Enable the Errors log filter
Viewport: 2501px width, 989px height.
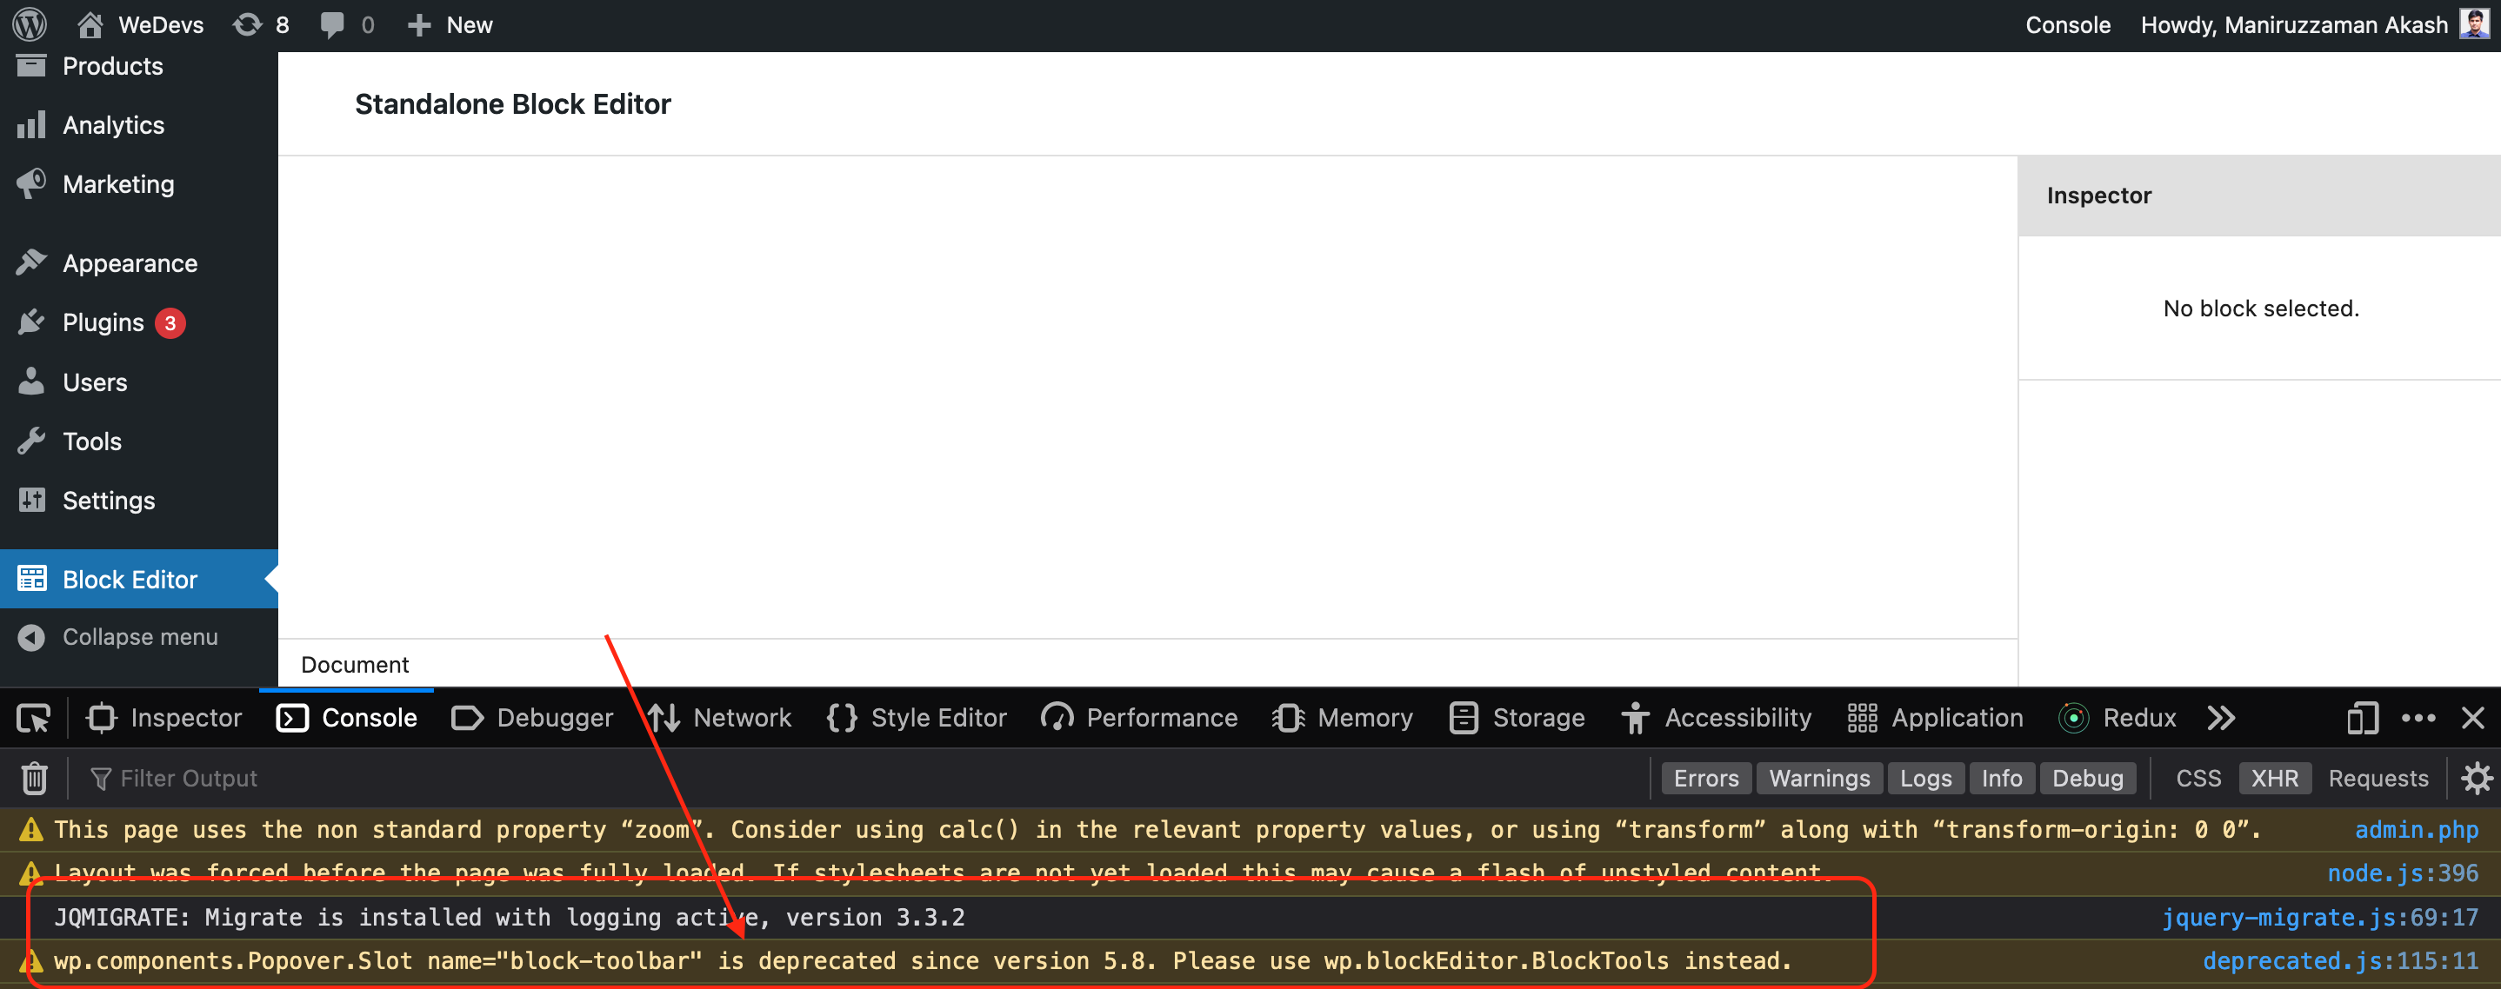point(1706,778)
